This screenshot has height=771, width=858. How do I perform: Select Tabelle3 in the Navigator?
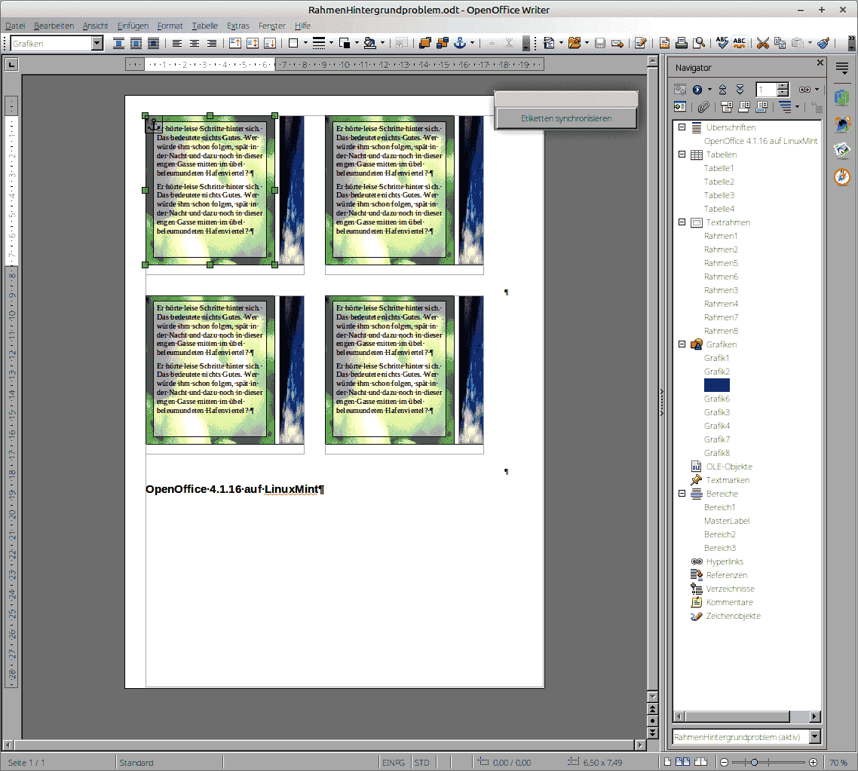[719, 195]
